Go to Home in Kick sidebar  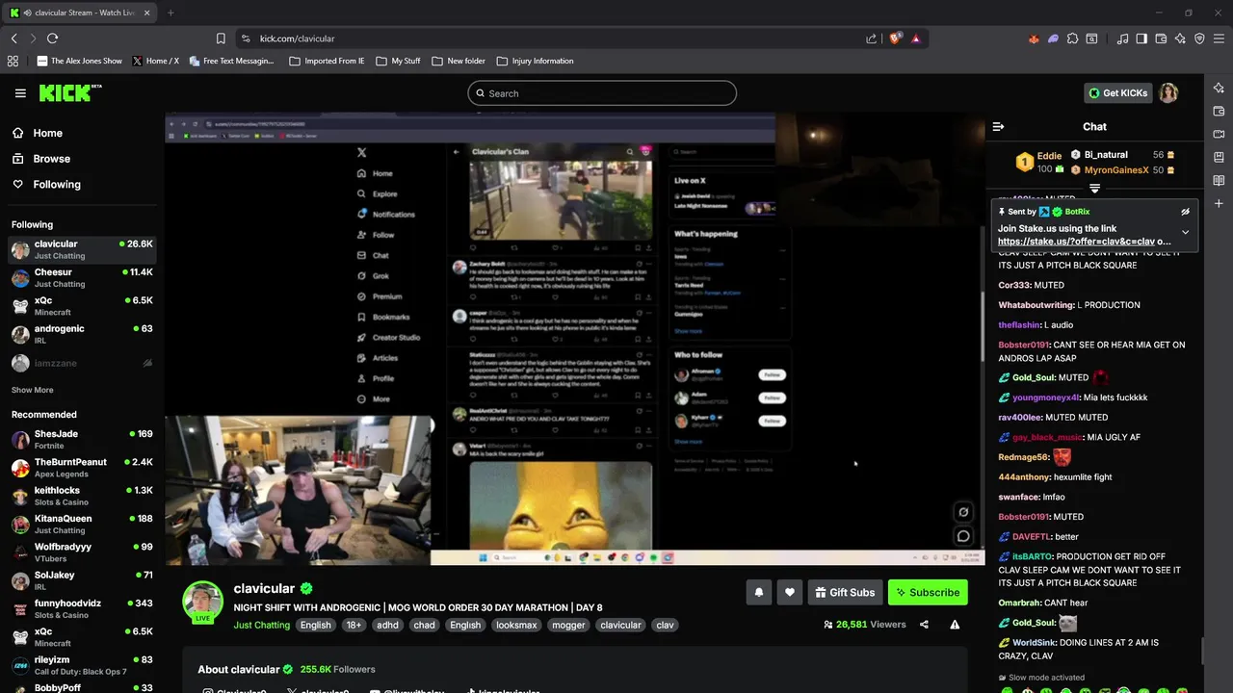click(47, 133)
